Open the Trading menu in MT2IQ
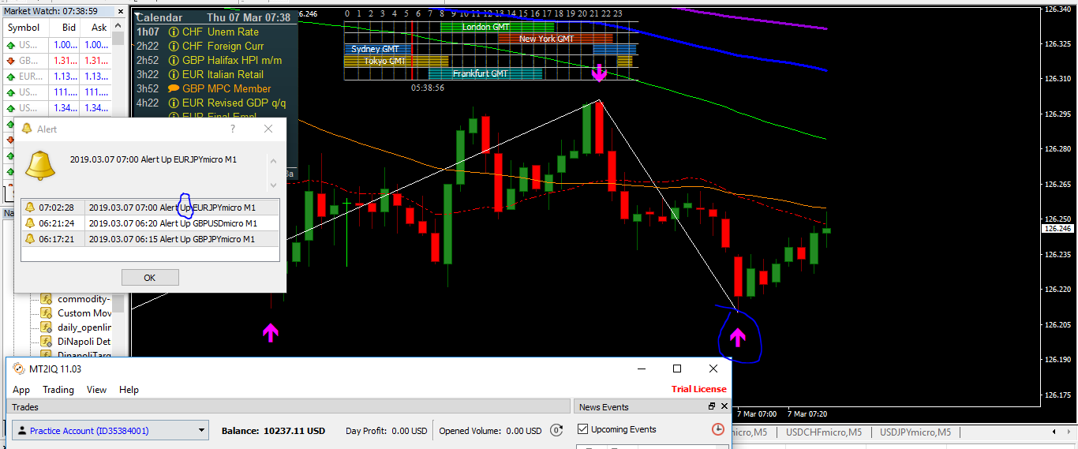The height and width of the screenshot is (449, 1078). click(58, 390)
